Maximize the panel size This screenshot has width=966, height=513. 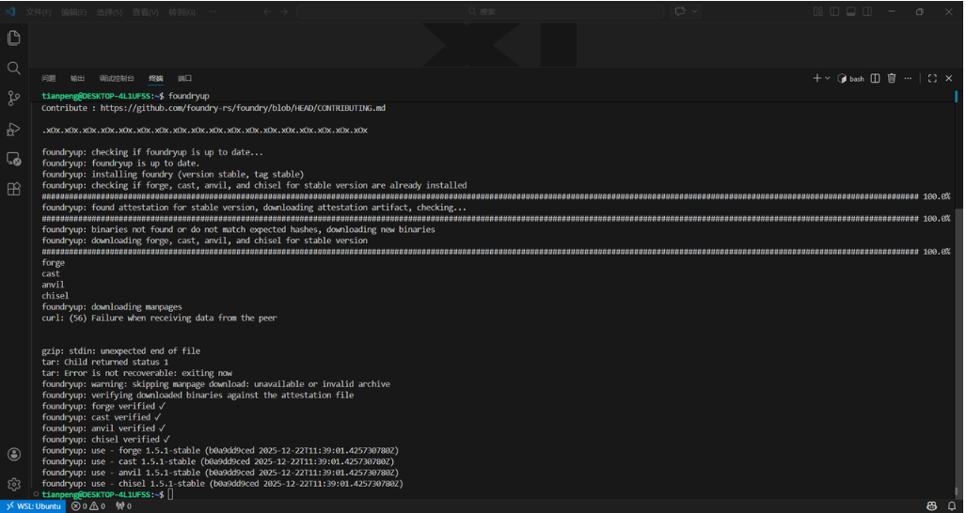(932, 78)
